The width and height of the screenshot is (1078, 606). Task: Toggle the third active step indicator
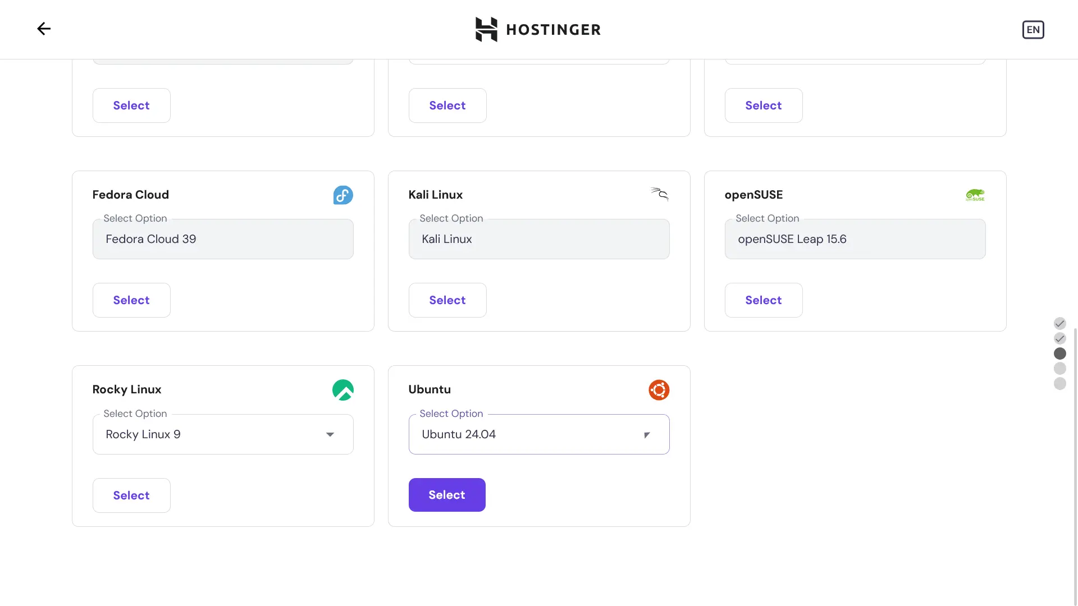(1060, 353)
